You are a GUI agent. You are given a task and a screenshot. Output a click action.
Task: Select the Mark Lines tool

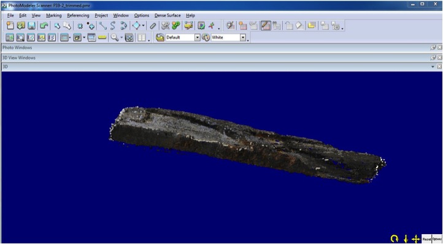pyautogui.click(x=102, y=26)
